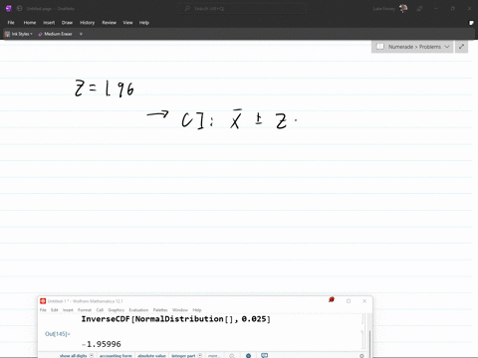The width and height of the screenshot is (478, 358).
Task: Open the Numerade > Problems notebook dropdown
Action: tap(412, 47)
